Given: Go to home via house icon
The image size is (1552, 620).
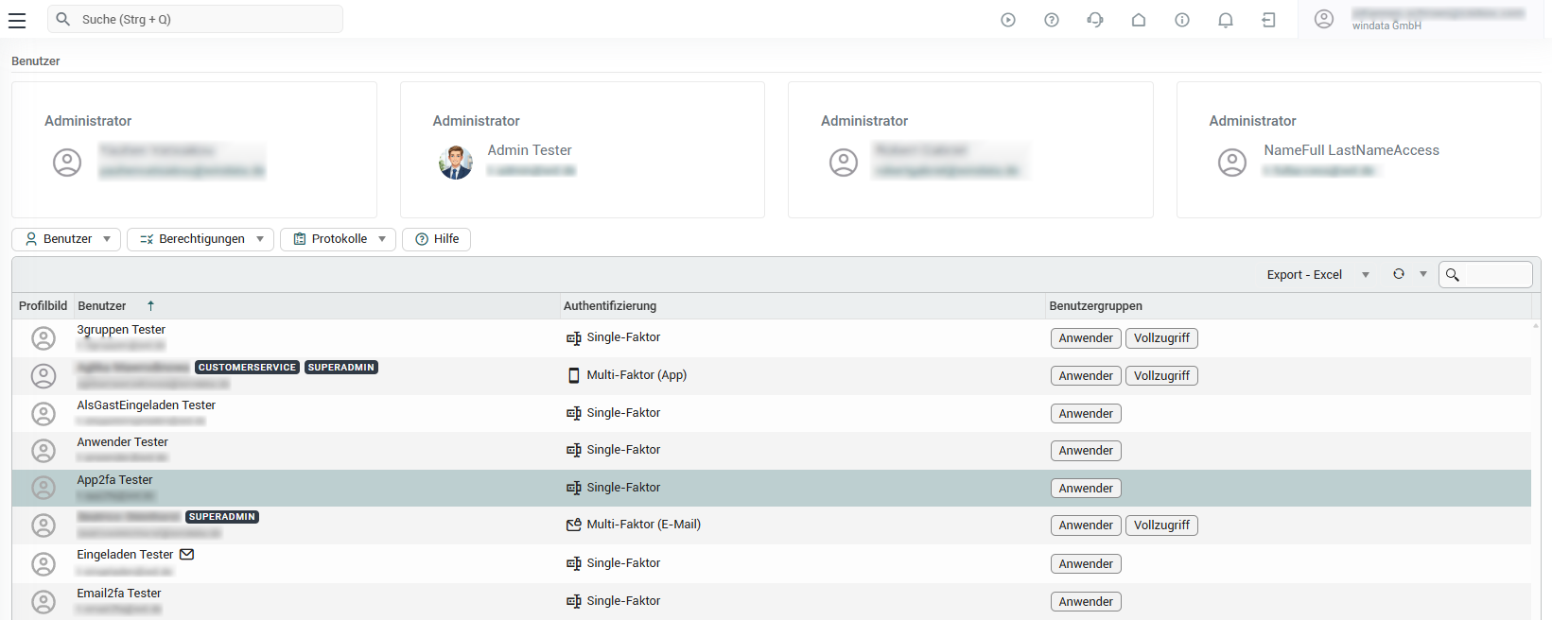Looking at the screenshot, I should point(1139,20).
